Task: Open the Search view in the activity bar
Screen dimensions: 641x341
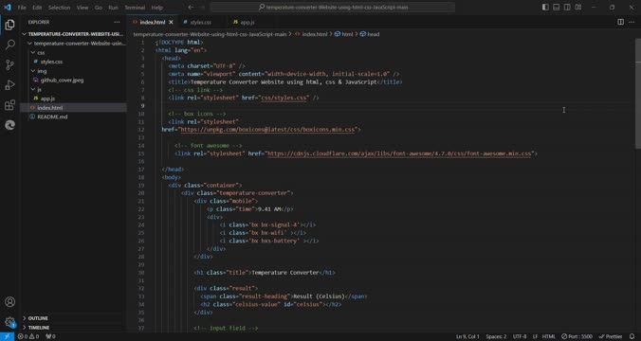Action: (x=9, y=45)
